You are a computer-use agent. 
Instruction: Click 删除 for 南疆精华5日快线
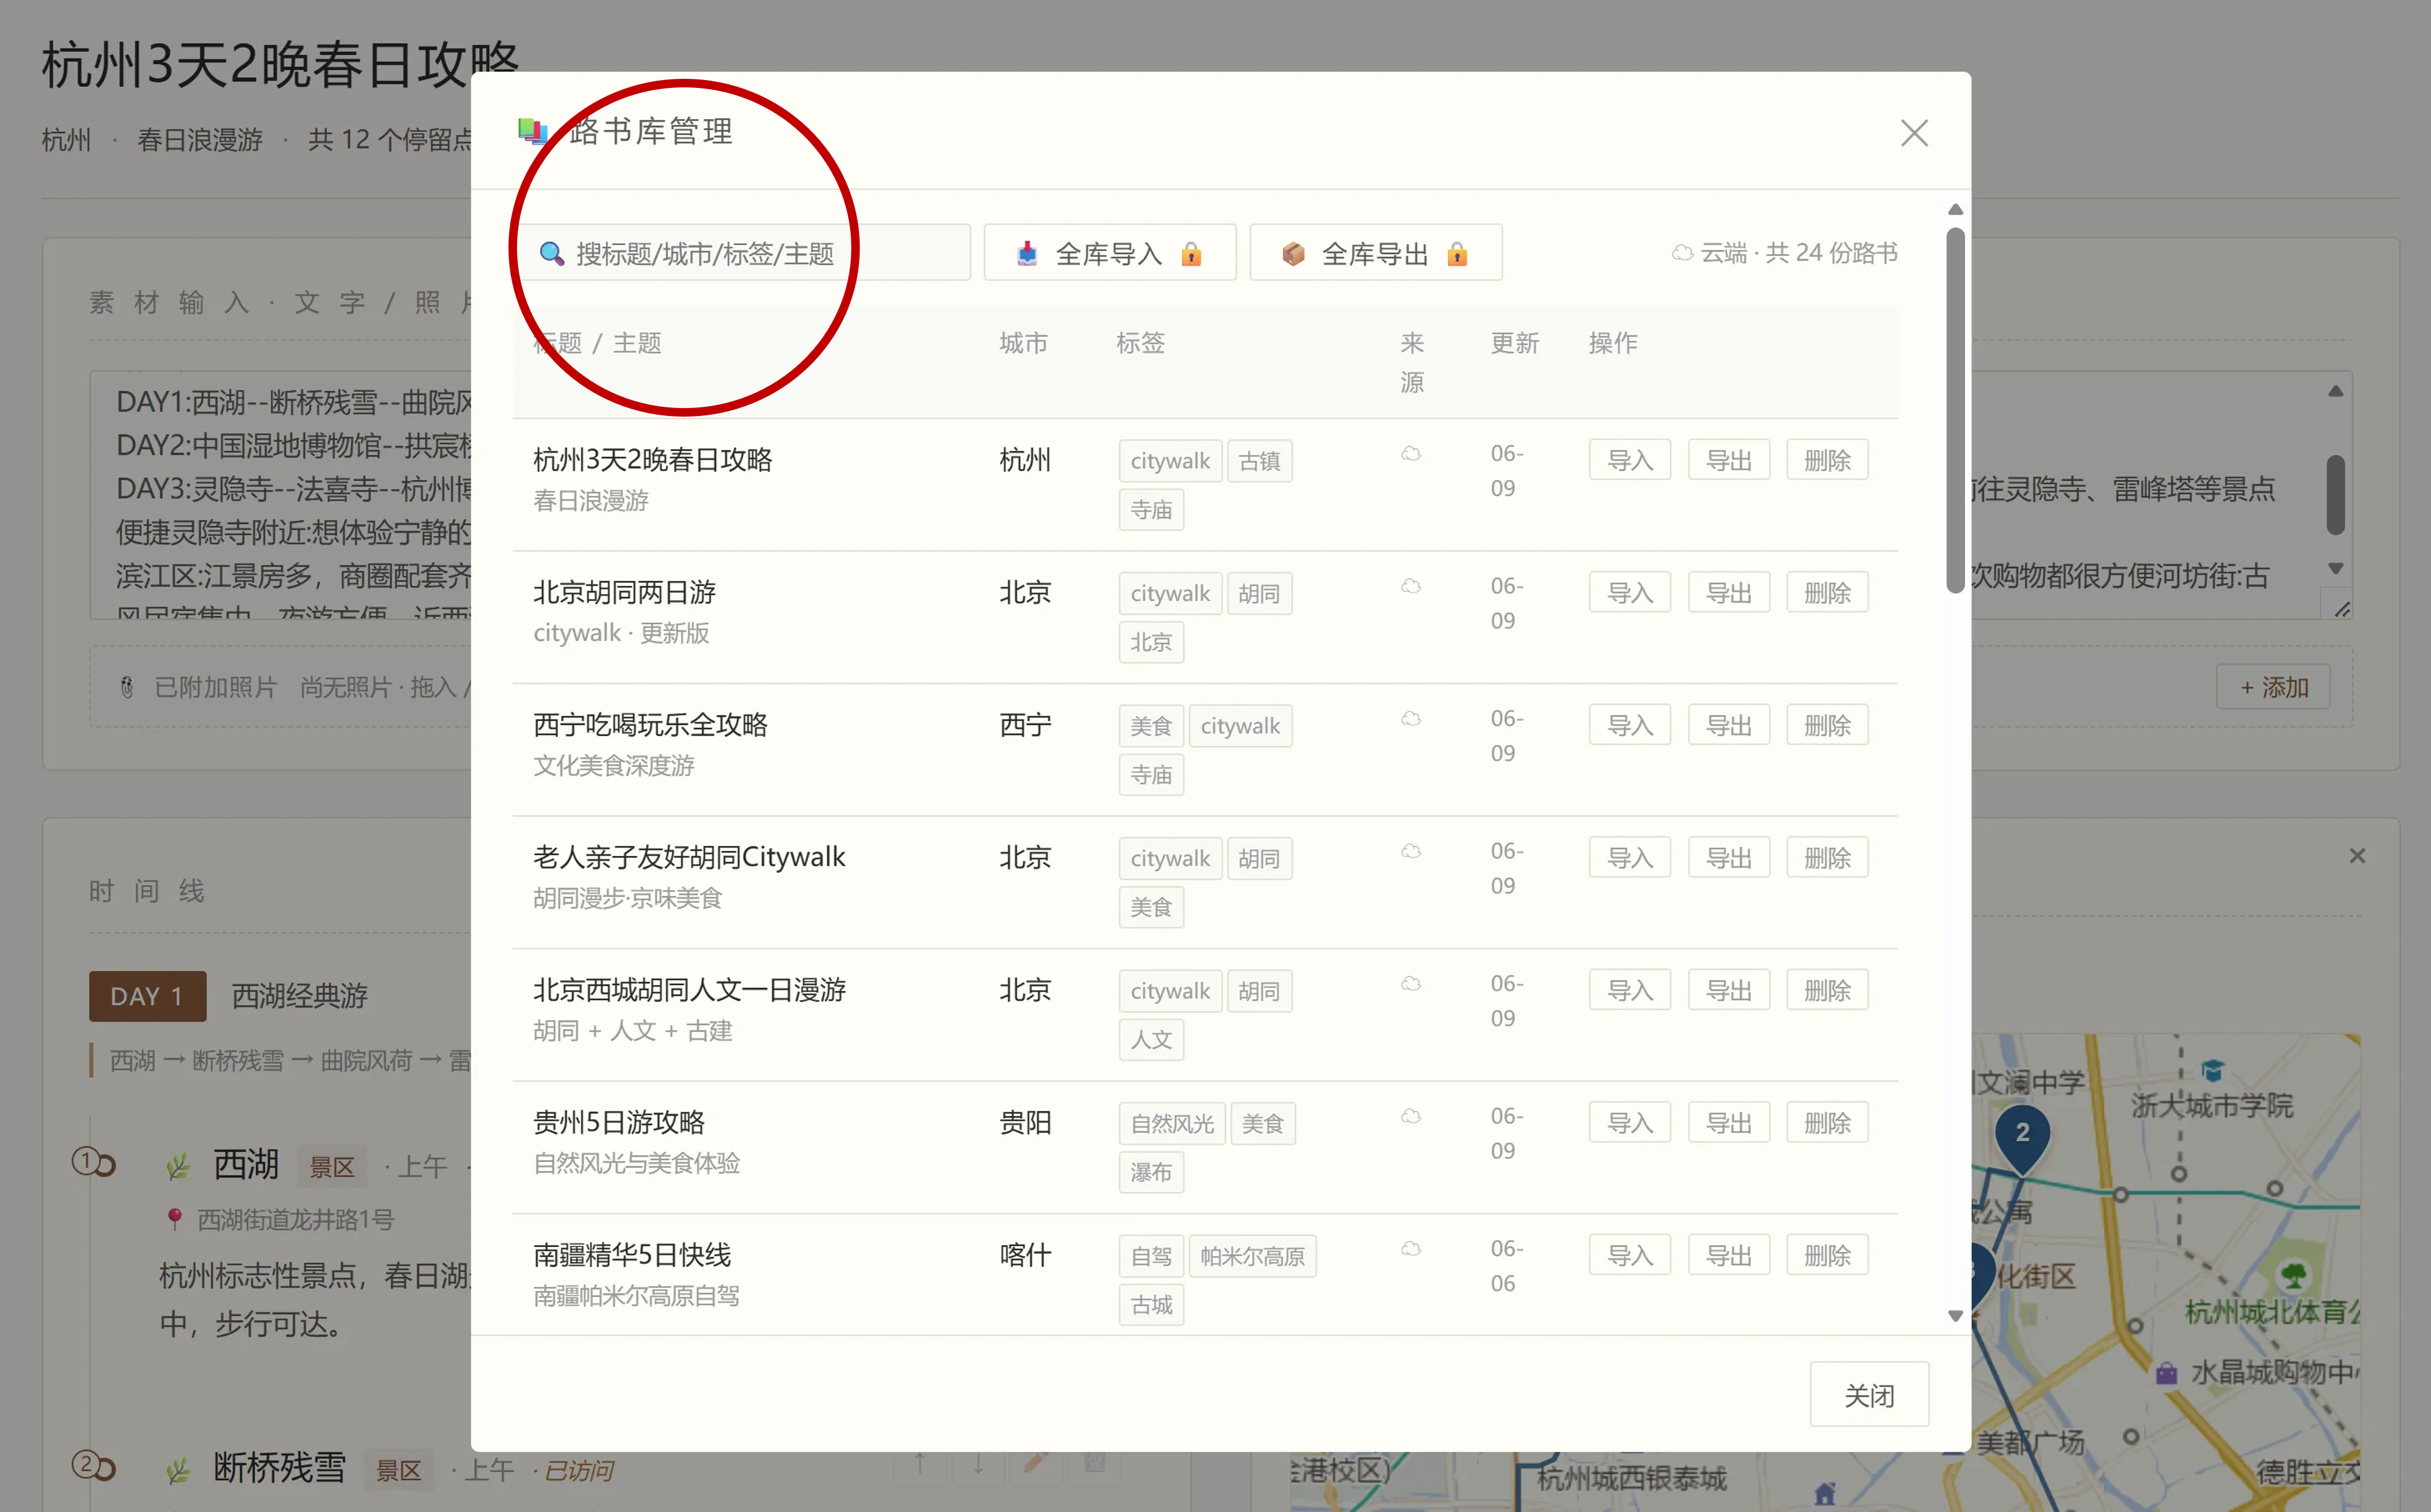pos(1827,1255)
